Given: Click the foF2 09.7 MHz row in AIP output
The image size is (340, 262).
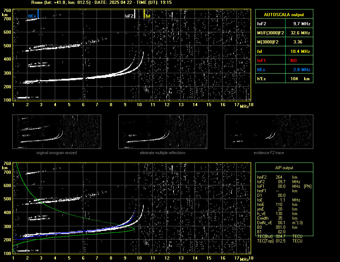Looking at the screenshot, I should (279, 182).
